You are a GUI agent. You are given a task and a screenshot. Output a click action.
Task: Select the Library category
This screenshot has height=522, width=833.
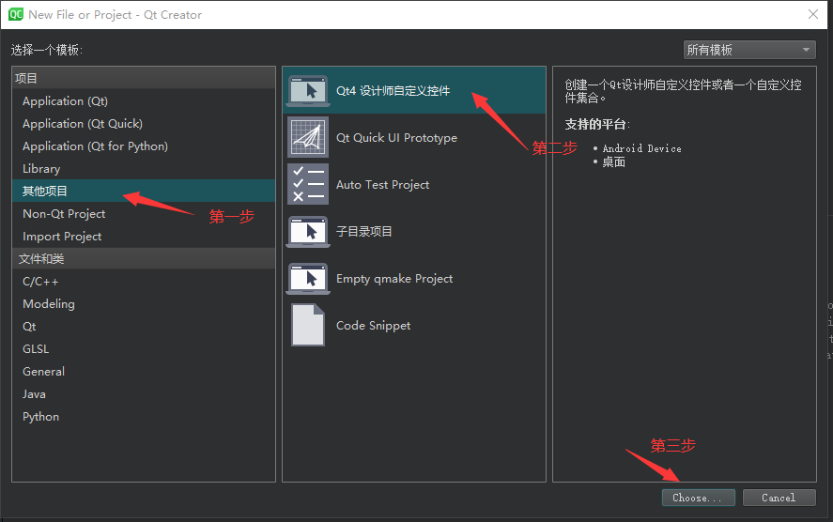144,169
